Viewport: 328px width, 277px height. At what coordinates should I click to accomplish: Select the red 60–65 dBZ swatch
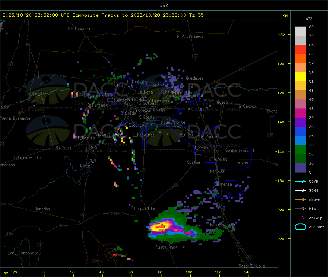click(300, 49)
